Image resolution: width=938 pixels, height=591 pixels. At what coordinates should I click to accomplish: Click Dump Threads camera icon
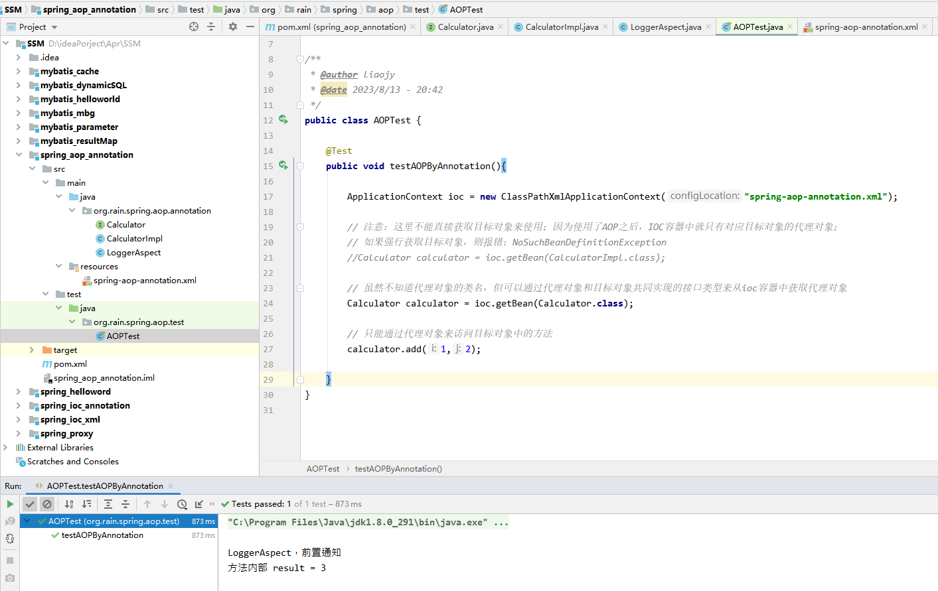coord(10,578)
